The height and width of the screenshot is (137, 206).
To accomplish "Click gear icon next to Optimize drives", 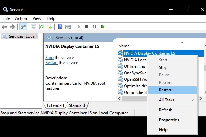I will [x=121, y=86].
